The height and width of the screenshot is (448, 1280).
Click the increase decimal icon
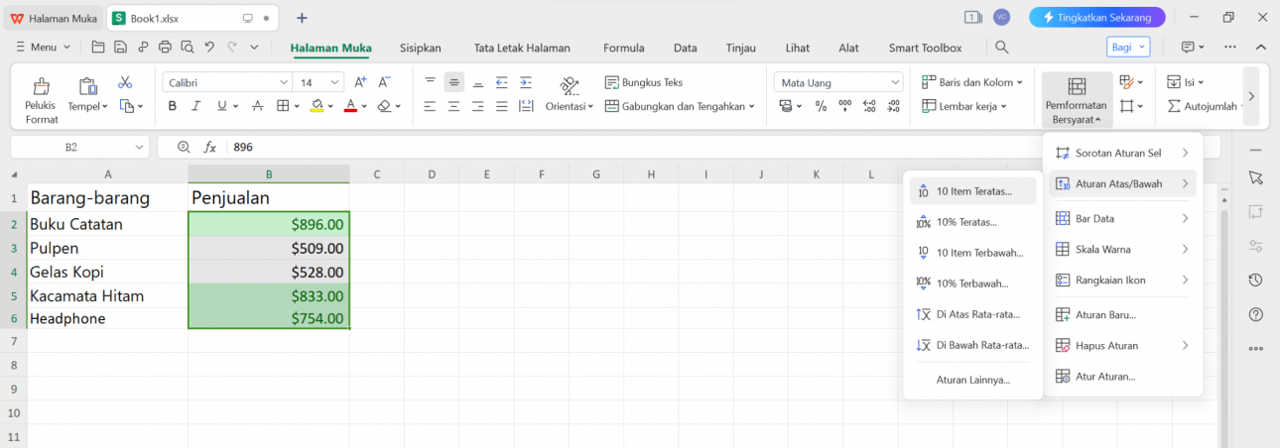pos(869,106)
